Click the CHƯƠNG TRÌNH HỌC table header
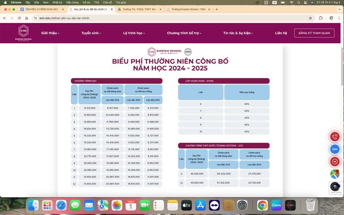The image size is (344, 215). click(117, 81)
